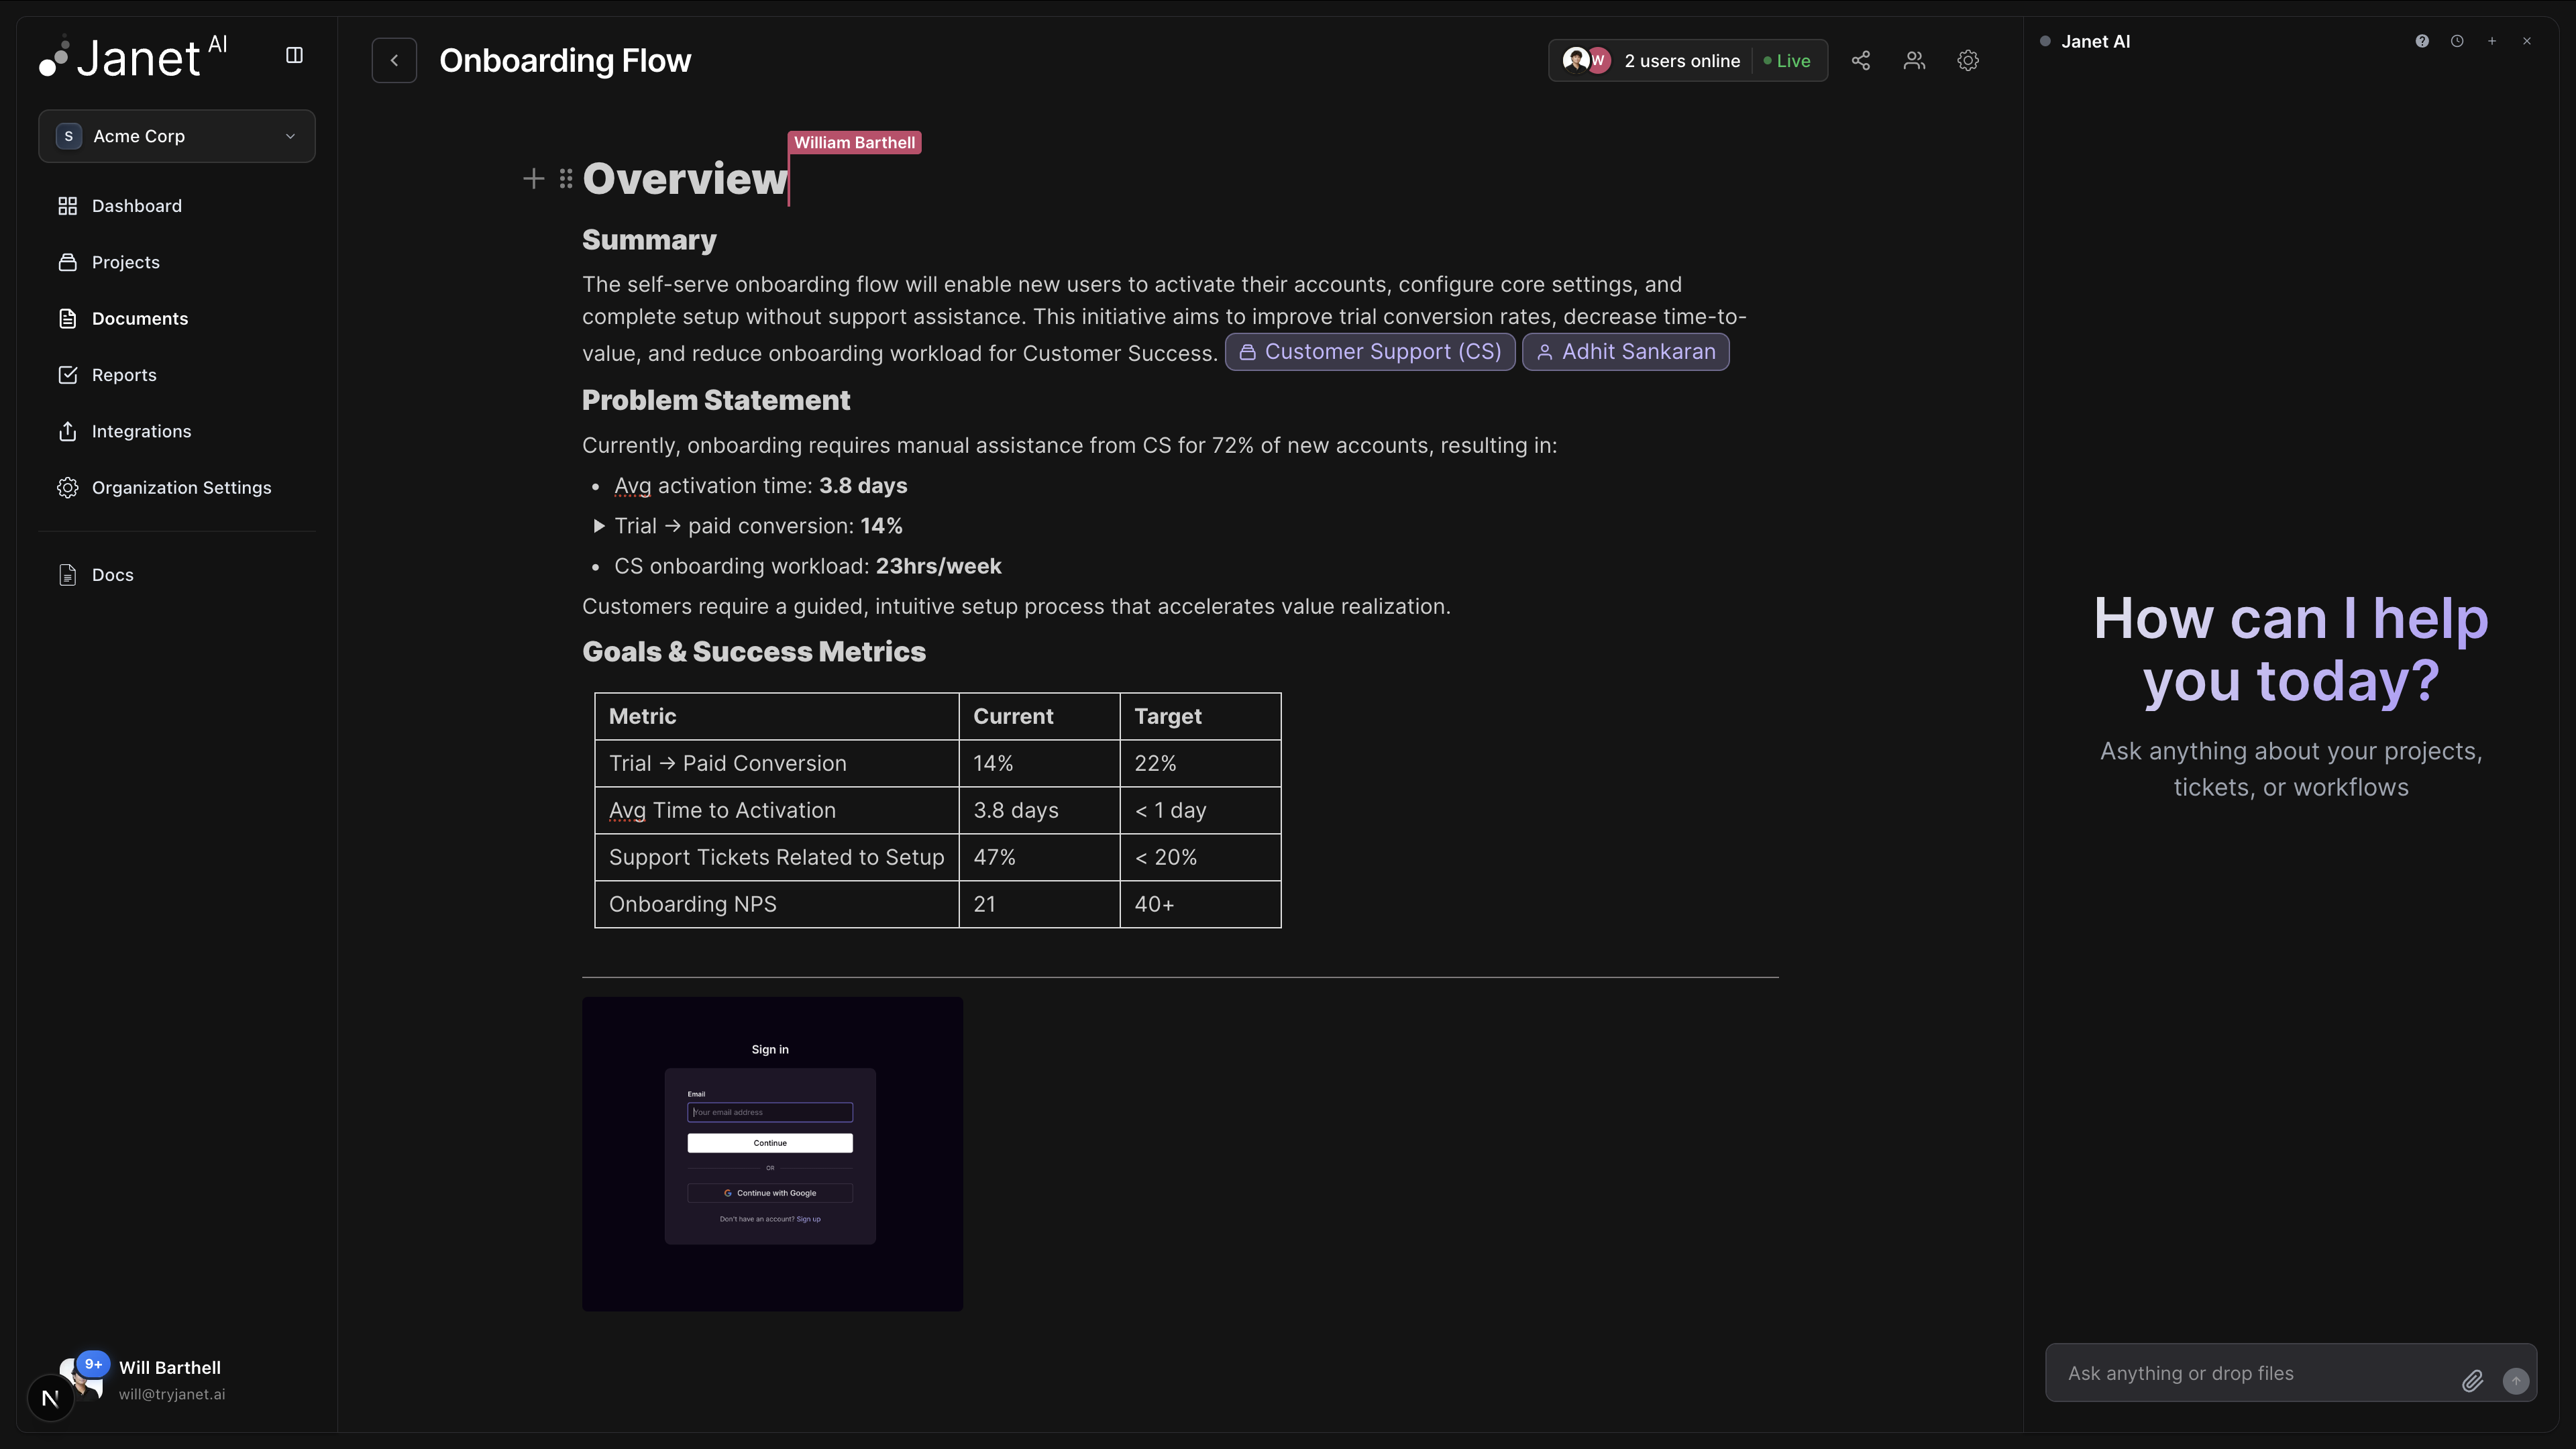Click the Customer Support (CS) tag
This screenshot has width=2576, height=1449.
1370,352
